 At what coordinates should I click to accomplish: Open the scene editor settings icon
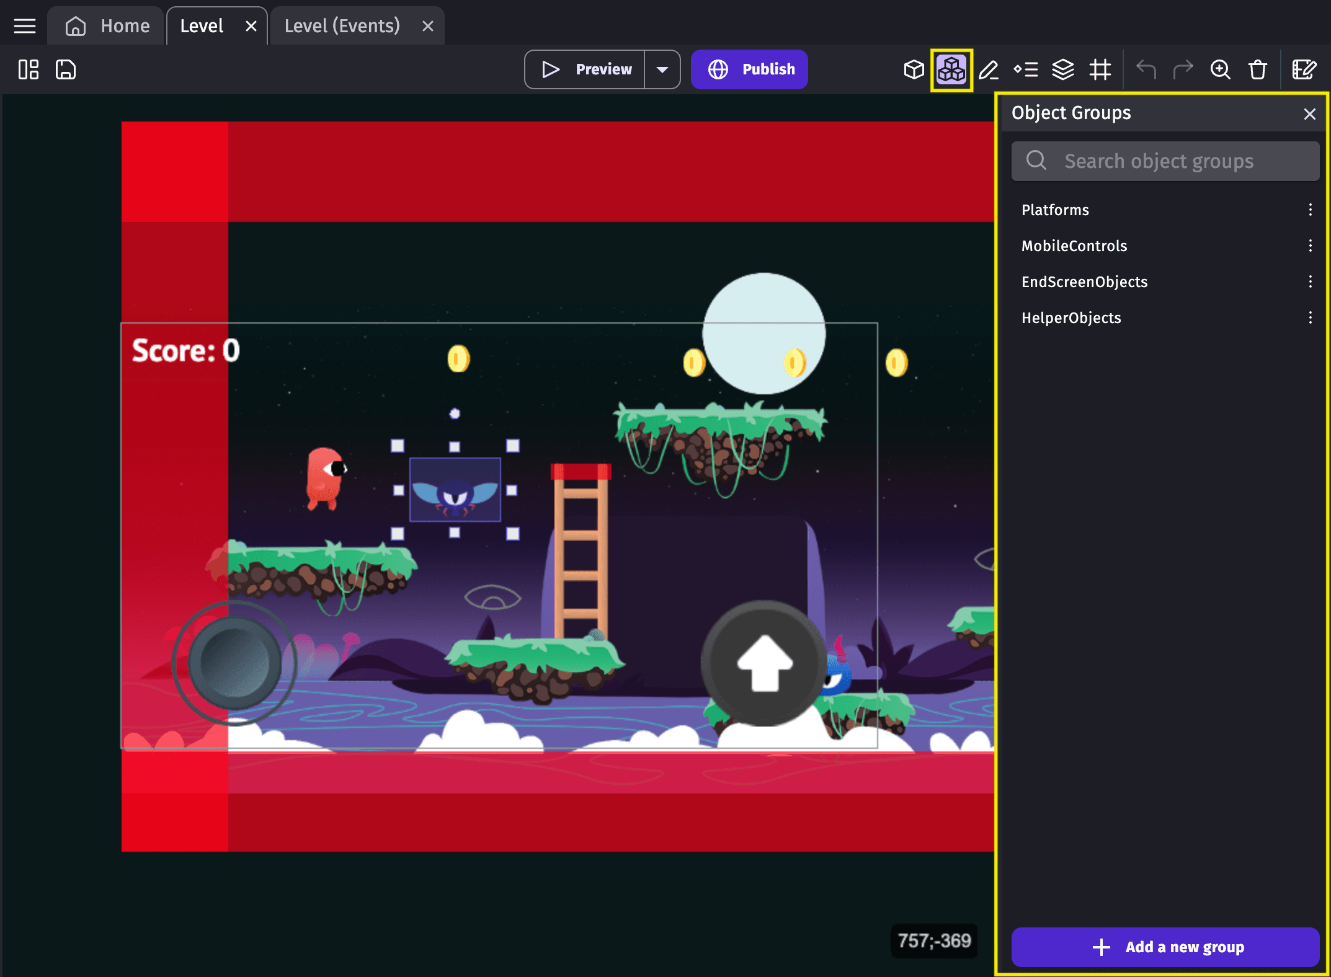tap(1304, 69)
